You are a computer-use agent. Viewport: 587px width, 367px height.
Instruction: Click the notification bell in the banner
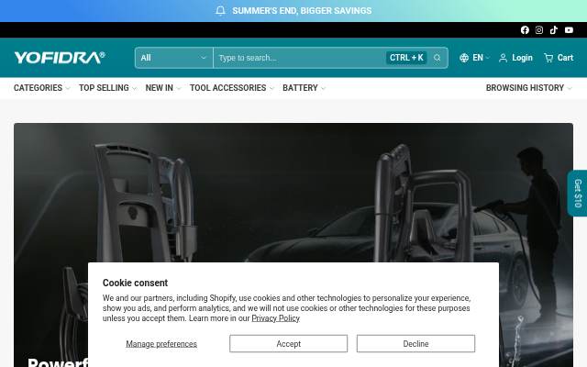[220, 10]
